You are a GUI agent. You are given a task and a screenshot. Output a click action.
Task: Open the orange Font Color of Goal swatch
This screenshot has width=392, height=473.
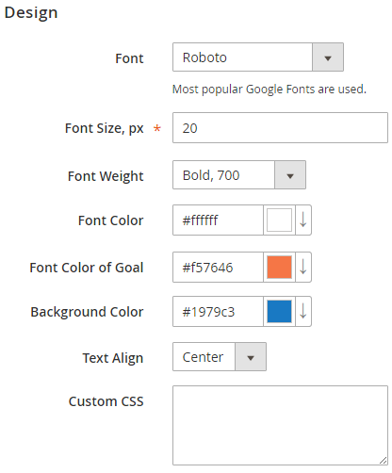point(279,267)
